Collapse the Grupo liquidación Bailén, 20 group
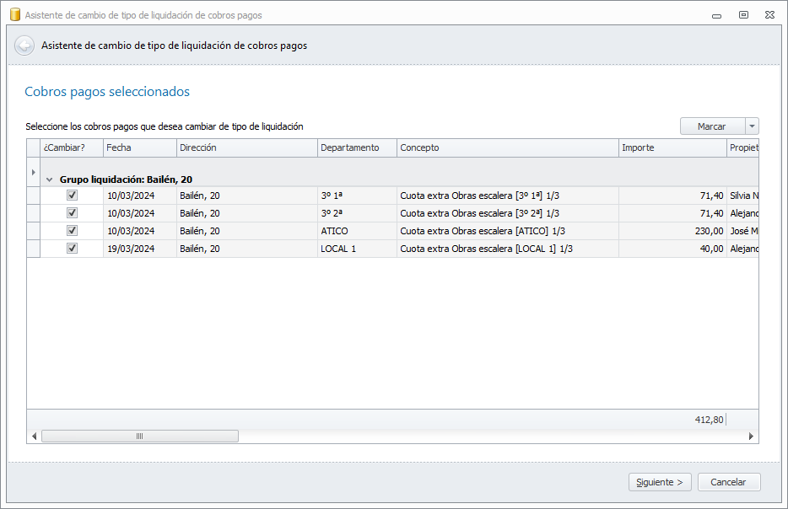This screenshot has width=788, height=509. (x=50, y=179)
